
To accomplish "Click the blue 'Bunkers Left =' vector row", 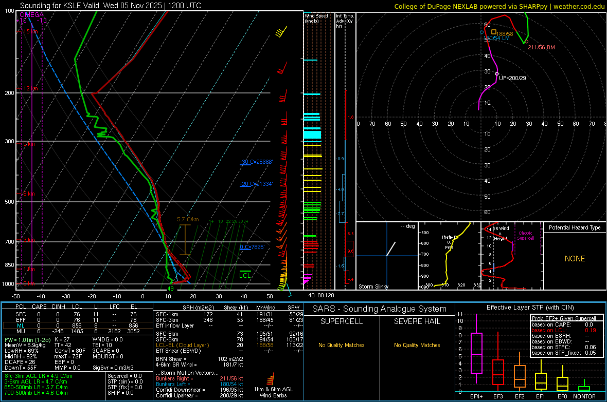I will tap(200, 384).
